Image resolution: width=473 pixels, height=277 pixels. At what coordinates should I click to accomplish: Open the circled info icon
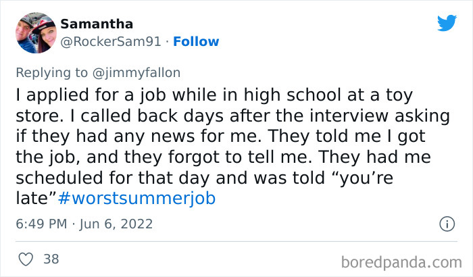(446, 223)
